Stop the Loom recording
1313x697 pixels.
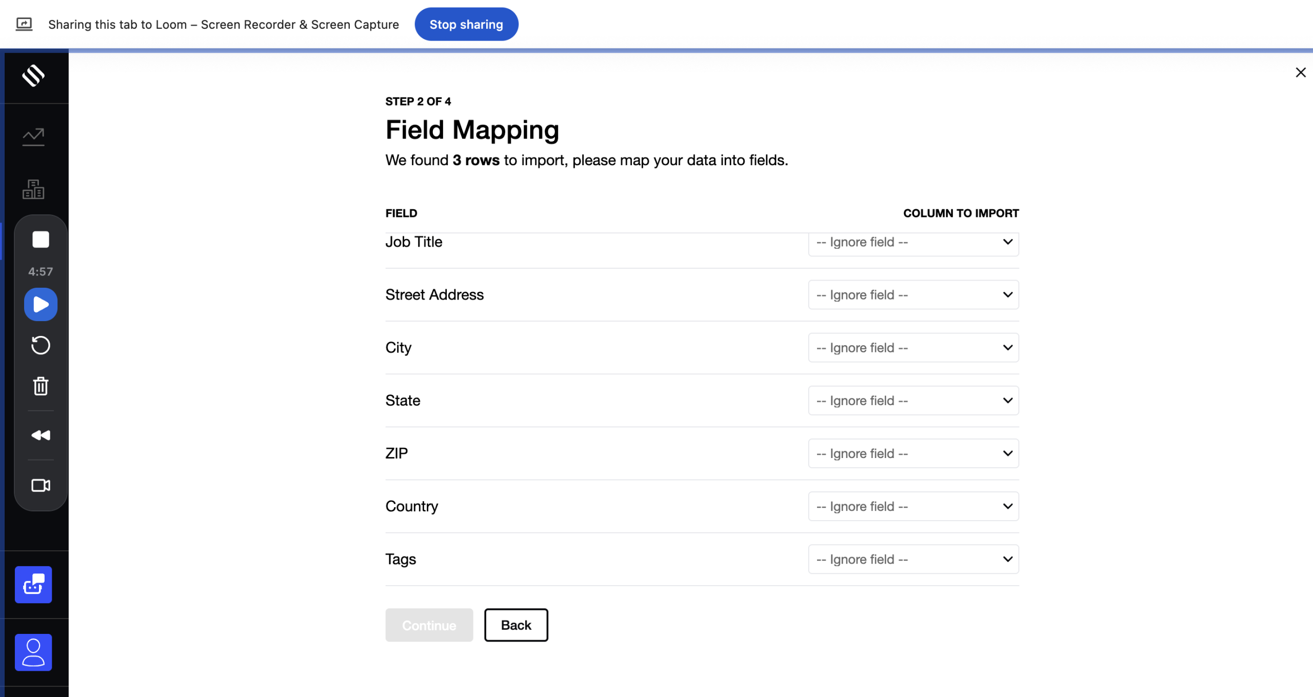41,240
